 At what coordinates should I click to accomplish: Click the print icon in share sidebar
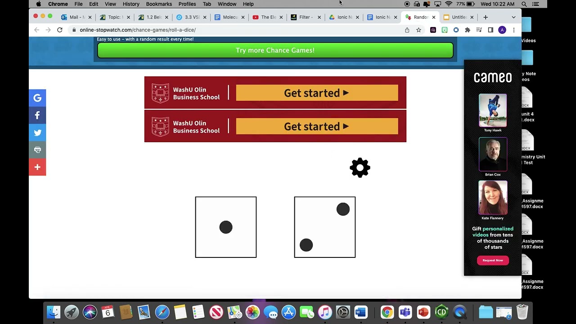click(37, 150)
